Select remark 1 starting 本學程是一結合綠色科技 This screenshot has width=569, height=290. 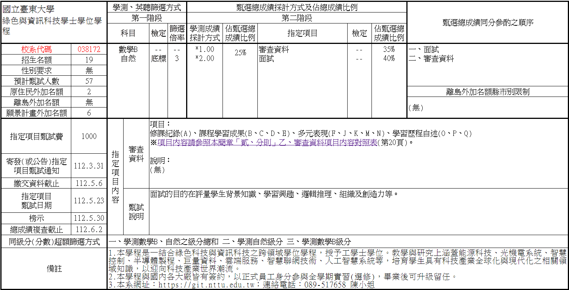tap(337, 261)
